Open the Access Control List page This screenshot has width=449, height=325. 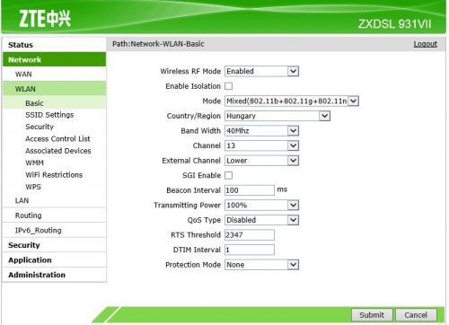[57, 139]
